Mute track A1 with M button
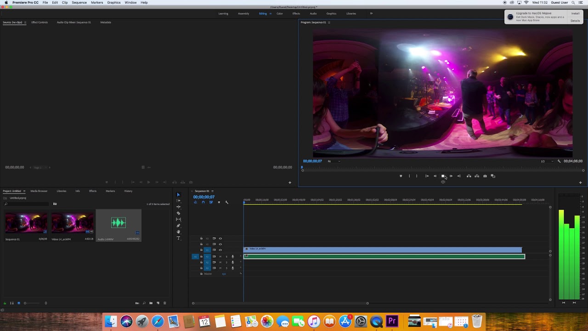 (x=220, y=257)
